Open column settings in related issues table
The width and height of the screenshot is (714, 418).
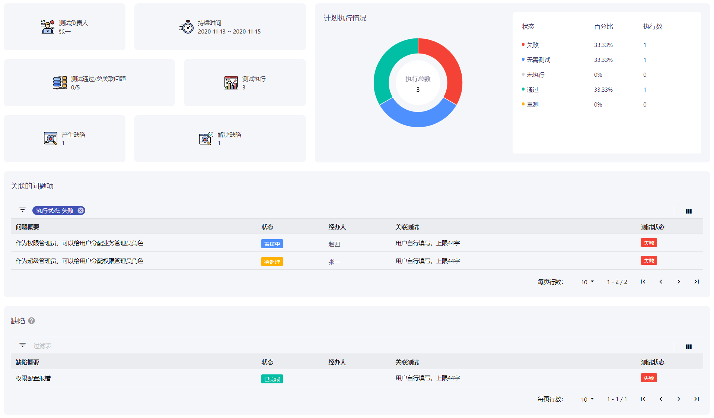[689, 211]
